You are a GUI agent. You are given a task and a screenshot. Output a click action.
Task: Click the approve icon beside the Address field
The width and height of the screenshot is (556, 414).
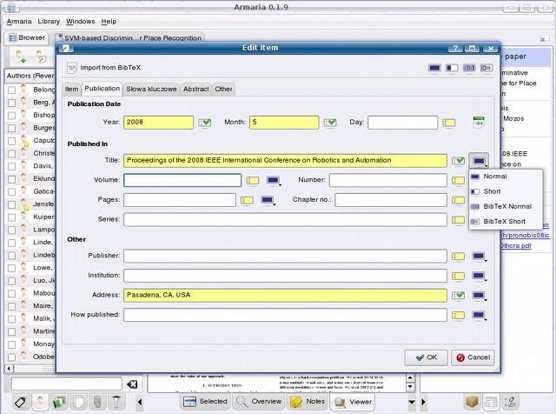458,296
